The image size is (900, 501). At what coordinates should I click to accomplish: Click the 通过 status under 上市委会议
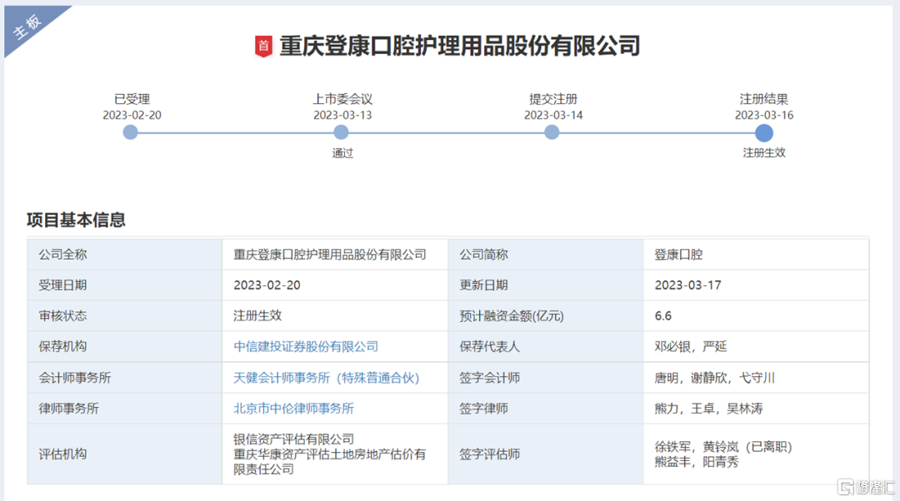(342, 153)
